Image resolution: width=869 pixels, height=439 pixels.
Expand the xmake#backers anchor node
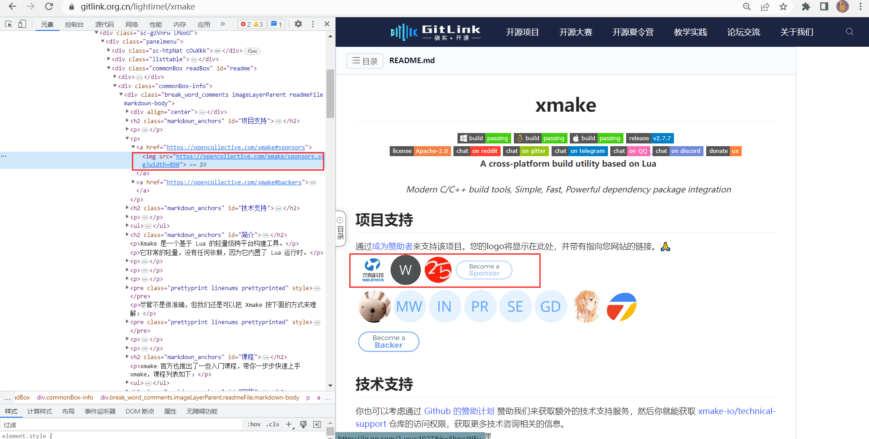[133, 182]
